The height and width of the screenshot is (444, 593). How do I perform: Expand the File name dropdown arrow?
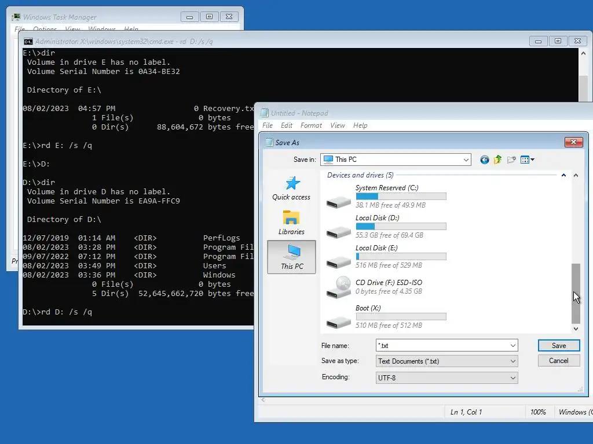coord(513,346)
